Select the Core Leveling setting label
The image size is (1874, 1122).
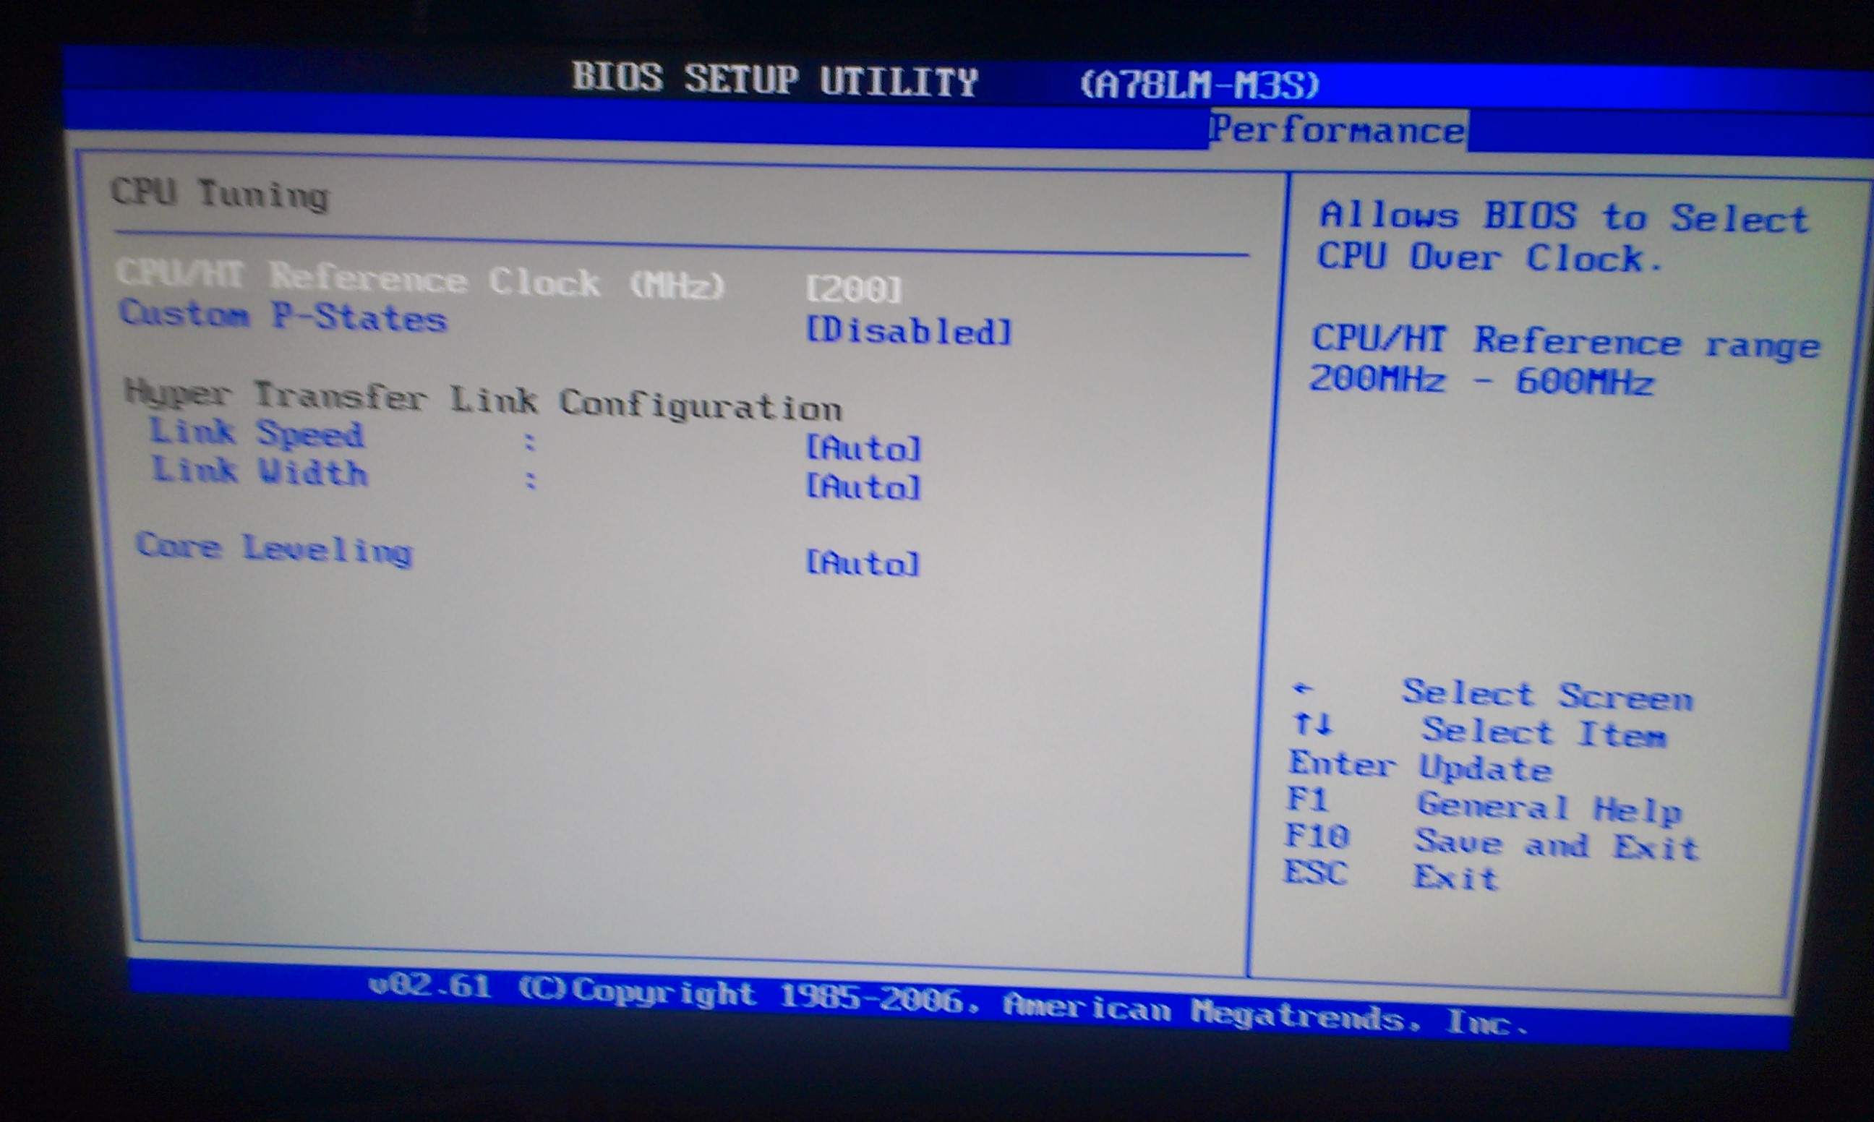pyautogui.click(x=274, y=548)
